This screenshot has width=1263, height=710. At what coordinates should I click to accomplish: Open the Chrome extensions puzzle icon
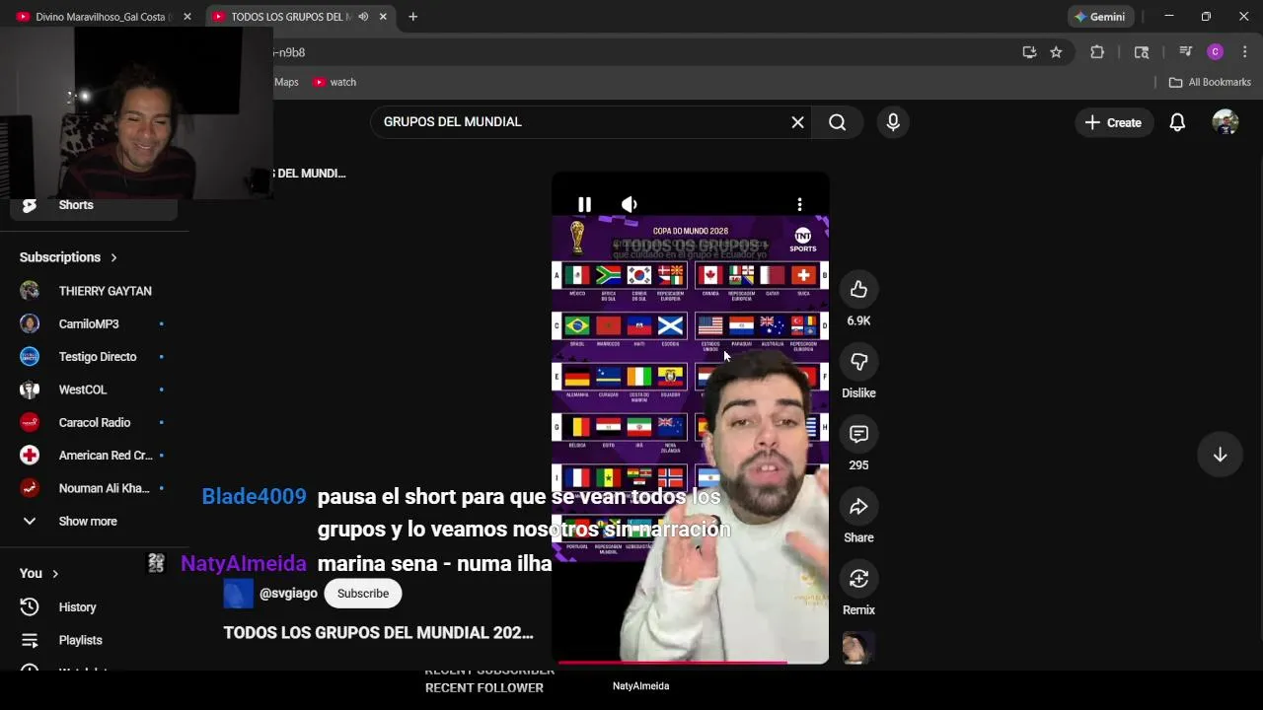(x=1097, y=52)
